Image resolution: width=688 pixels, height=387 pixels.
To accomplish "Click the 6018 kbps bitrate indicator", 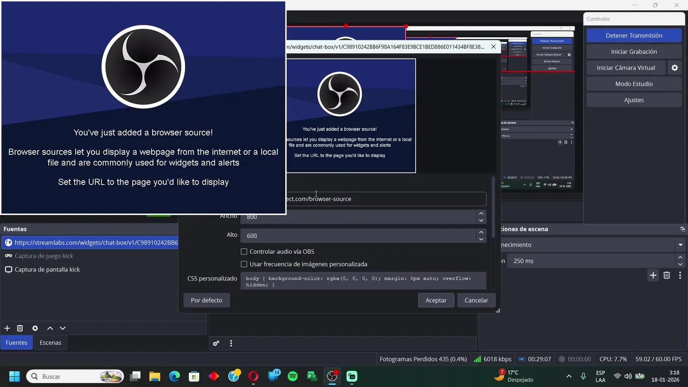I will (x=493, y=359).
